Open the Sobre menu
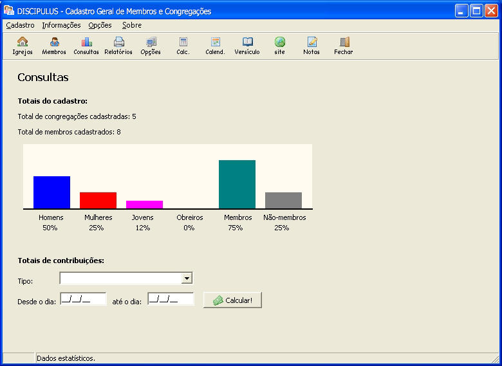 [x=132, y=25]
